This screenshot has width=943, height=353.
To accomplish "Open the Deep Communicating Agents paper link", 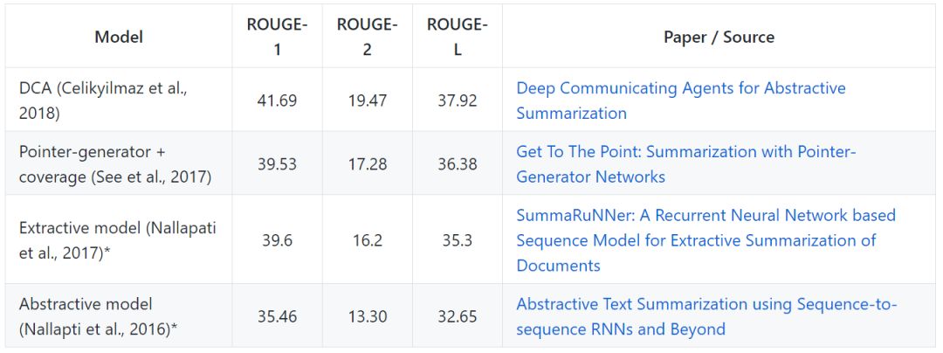I will [x=681, y=100].
